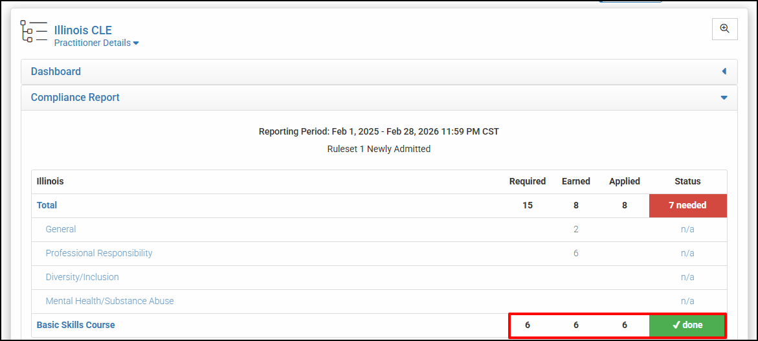758x341 pixels.
Task: Open the Diversity/Inclusion category link
Action: point(82,277)
